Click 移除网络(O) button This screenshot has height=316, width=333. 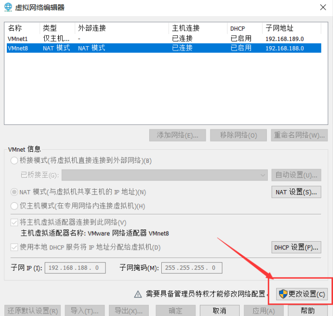(238, 135)
